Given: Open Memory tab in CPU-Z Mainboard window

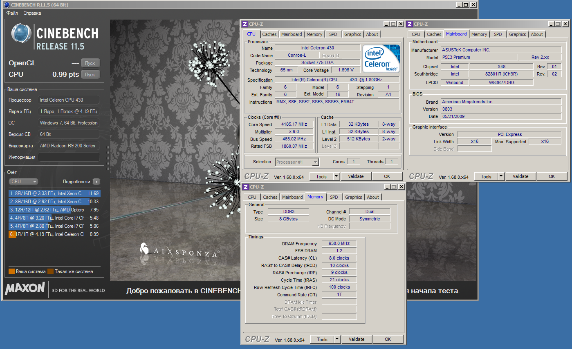Looking at the screenshot, I should [479, 34].
